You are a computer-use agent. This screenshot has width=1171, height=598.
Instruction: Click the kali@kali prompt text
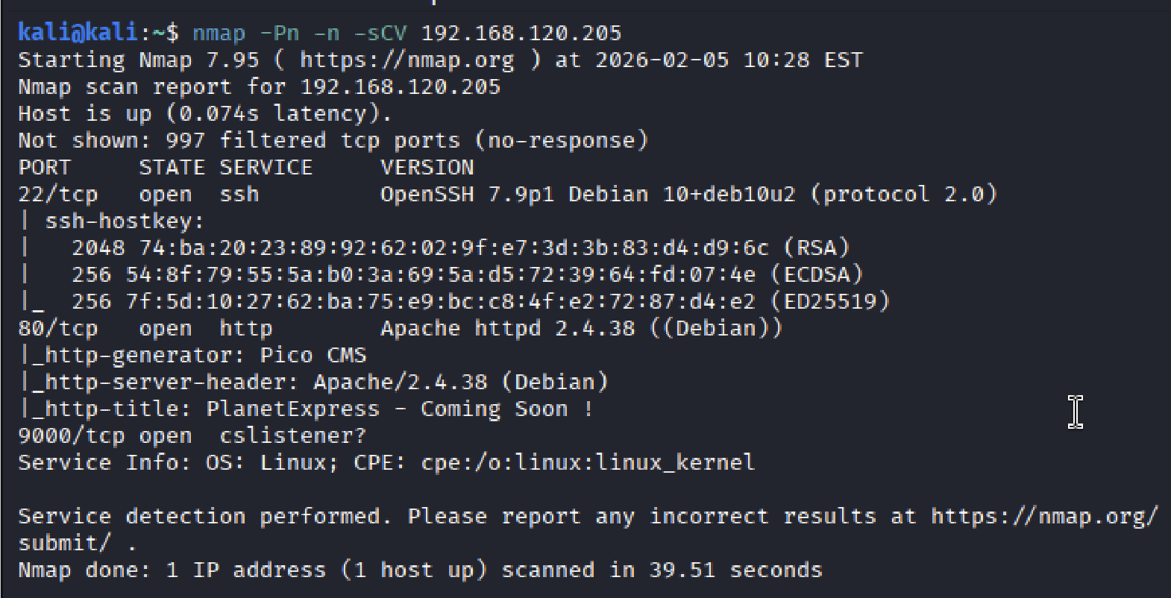[x=78, y=33]
